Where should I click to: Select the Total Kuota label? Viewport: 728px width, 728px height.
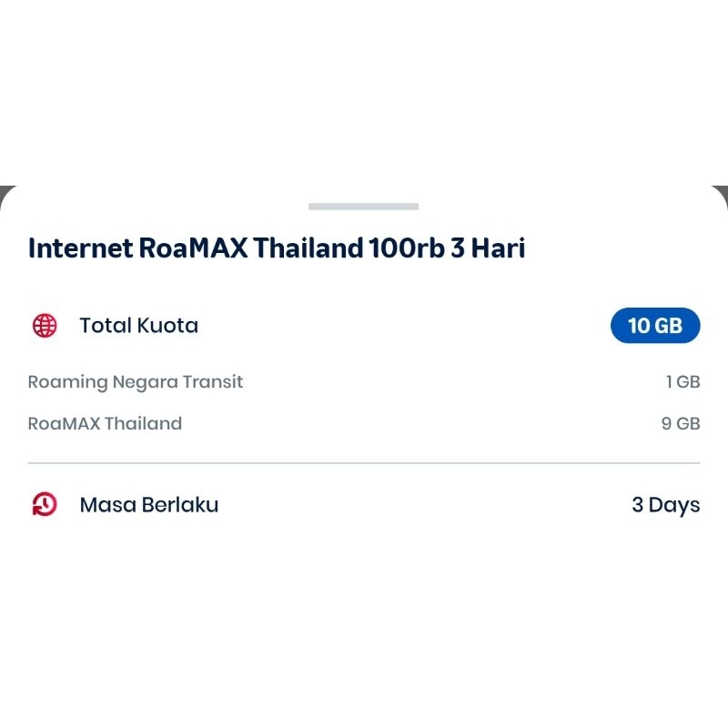pyautogui.click(x=138, y=326)
